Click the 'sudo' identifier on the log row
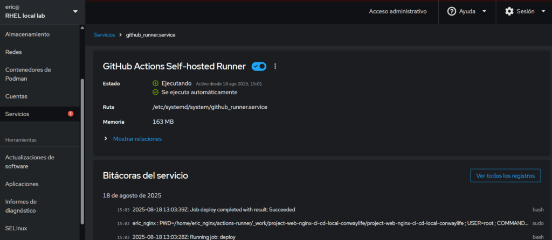The height and width of the screenshot is (240, 552). 538,223
